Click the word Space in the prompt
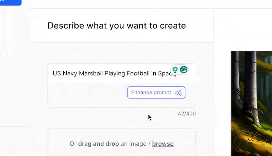This screenshot has width=272, height=156. (x=166, y=73)
